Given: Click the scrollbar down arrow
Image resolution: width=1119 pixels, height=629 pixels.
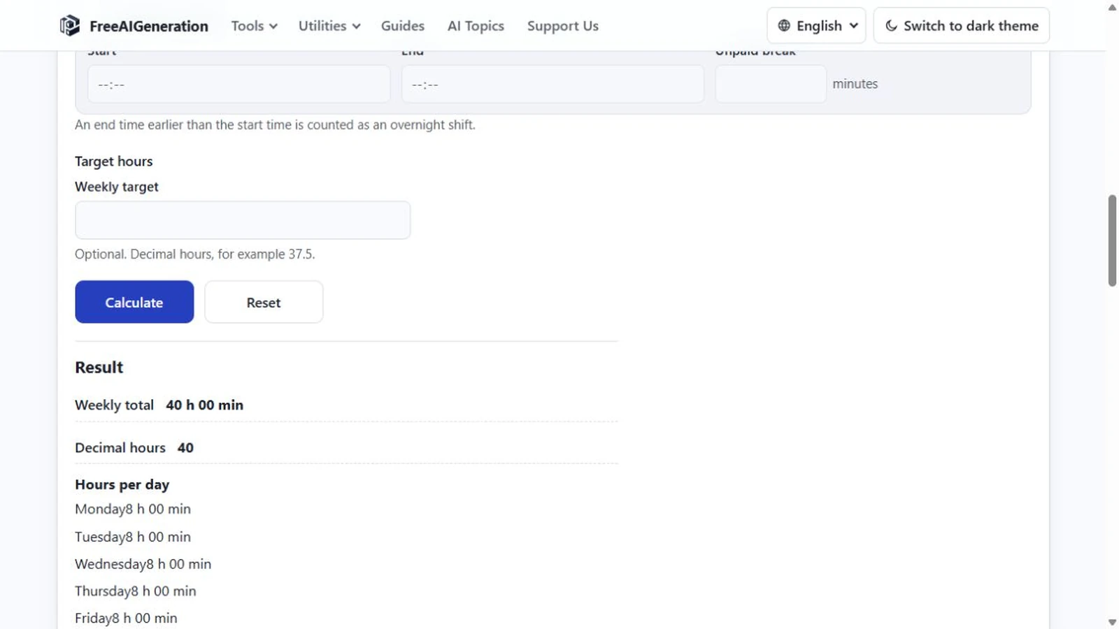Looking at the screenshot, I should click(1112, 621).
